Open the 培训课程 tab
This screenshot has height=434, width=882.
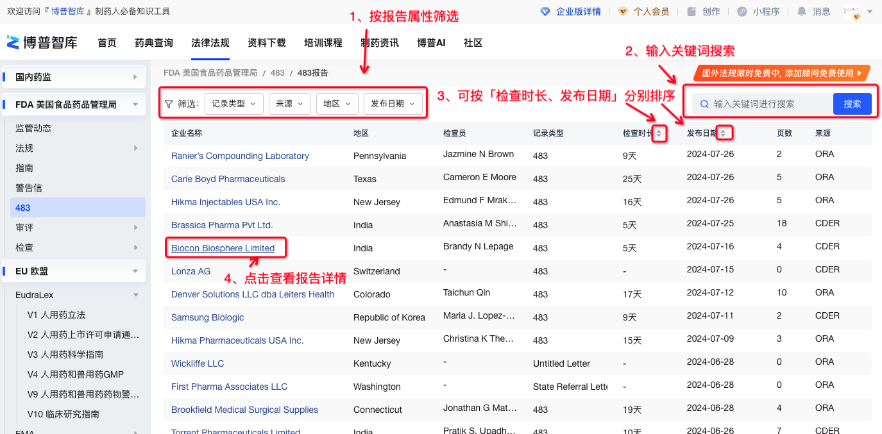tap(323, 43)
